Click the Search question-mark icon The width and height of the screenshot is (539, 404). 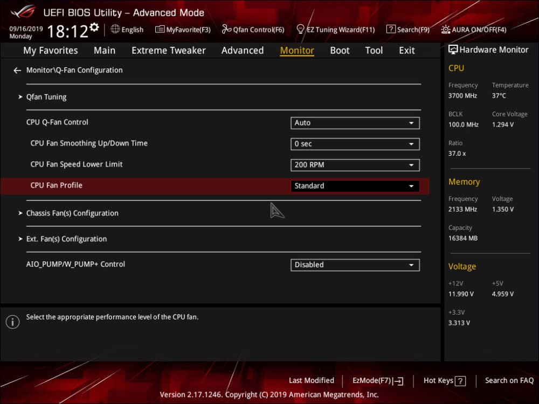point(391,29)
